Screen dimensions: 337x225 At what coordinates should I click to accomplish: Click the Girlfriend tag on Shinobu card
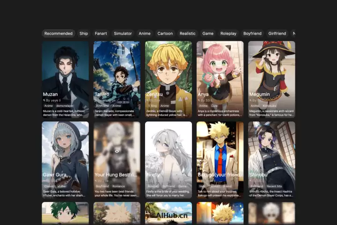coord(257,186)
